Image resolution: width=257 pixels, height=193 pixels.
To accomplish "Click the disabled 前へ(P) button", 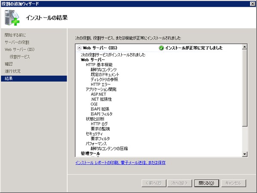I will [154, 183].
